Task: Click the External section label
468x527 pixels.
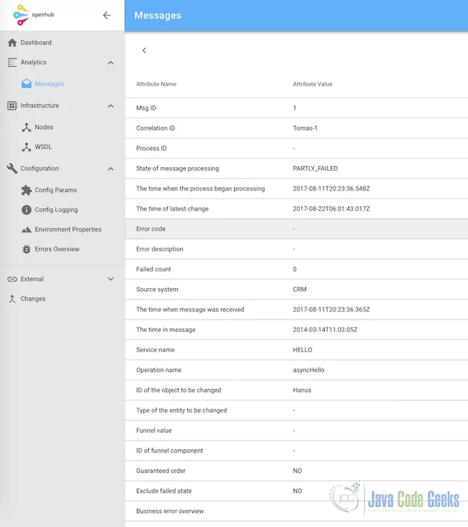Action: click(x=32, y=279)
